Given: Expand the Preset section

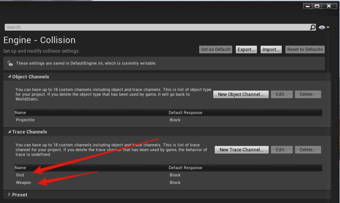Looking at the screenshot, I should (9, 195).
